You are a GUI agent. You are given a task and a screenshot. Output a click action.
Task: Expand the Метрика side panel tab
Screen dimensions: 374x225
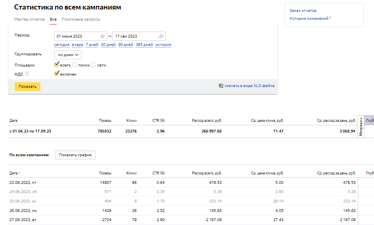click(361, 127)
